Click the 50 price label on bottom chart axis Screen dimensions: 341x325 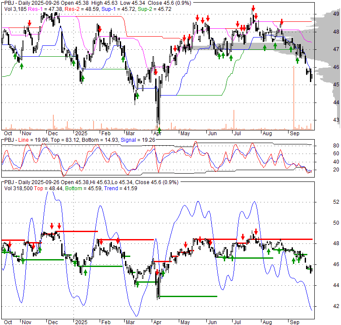[336, 223]
